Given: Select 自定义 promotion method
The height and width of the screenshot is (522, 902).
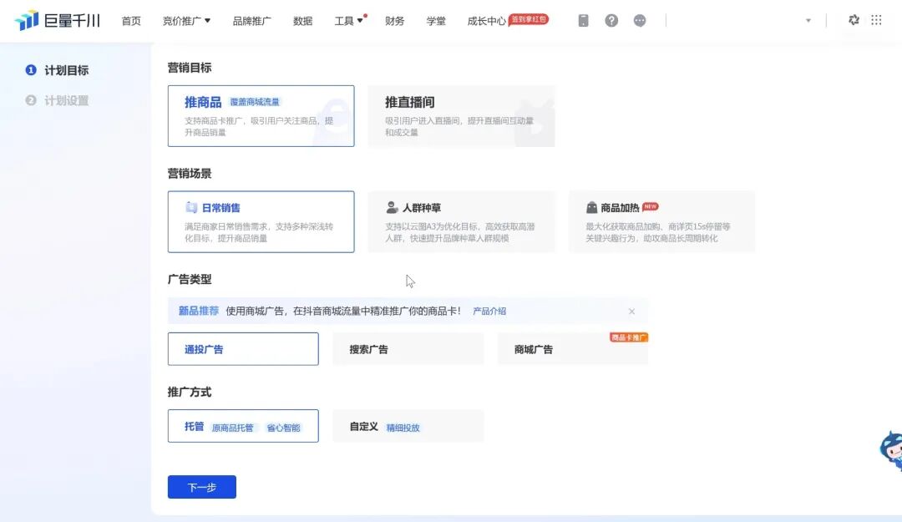Looking at the screenshot, I should (408, 427).
